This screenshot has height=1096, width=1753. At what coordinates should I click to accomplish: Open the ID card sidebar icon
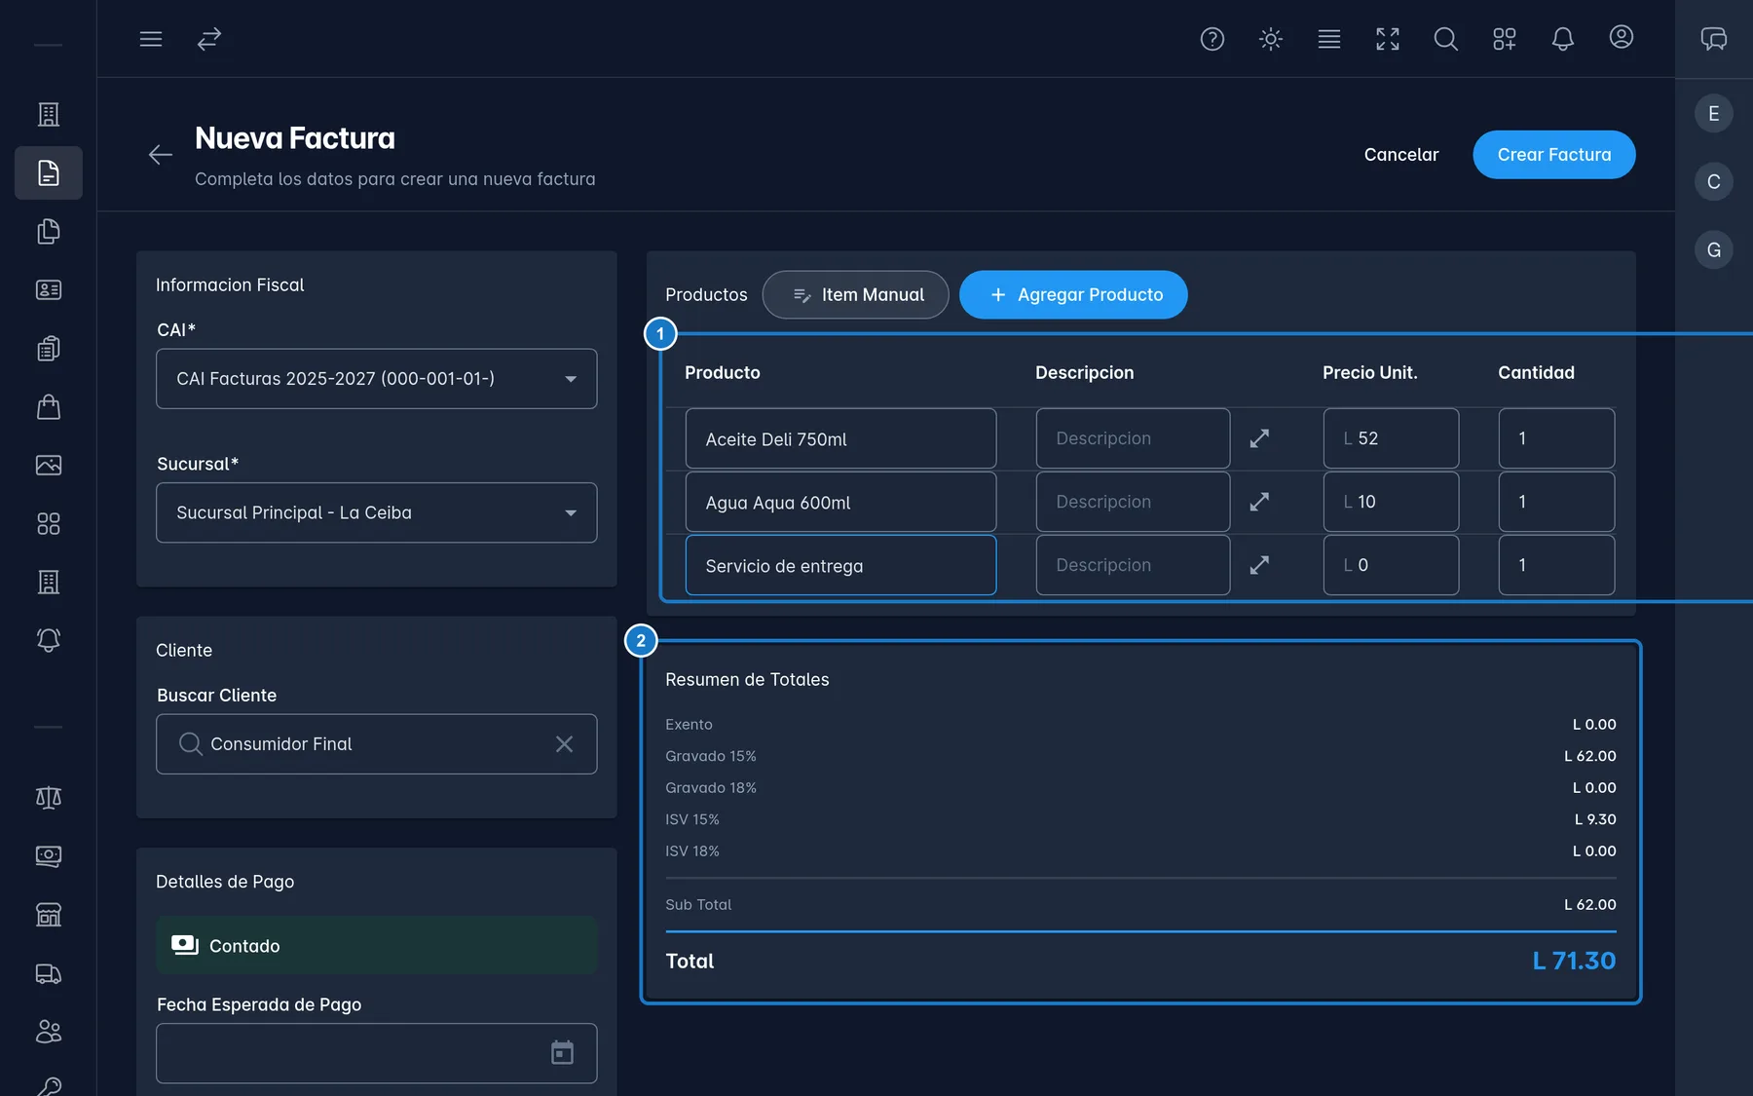(49, 289)
